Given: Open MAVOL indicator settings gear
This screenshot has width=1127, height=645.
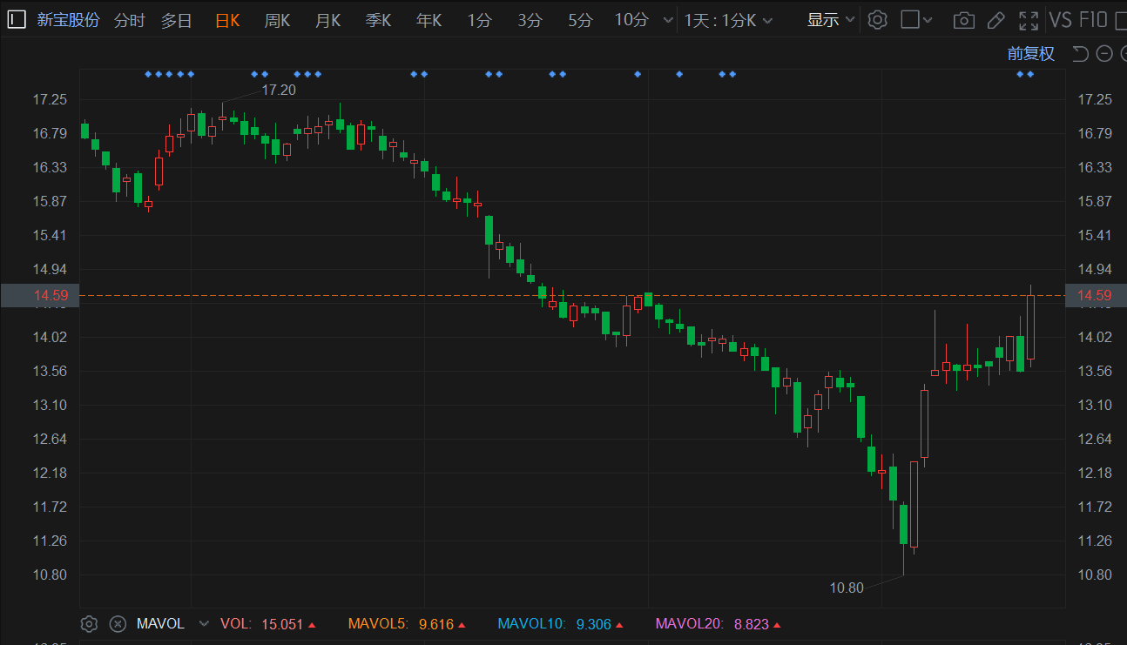Looking at the screenshot, I should pyautogui.click(x=89, y=623).
